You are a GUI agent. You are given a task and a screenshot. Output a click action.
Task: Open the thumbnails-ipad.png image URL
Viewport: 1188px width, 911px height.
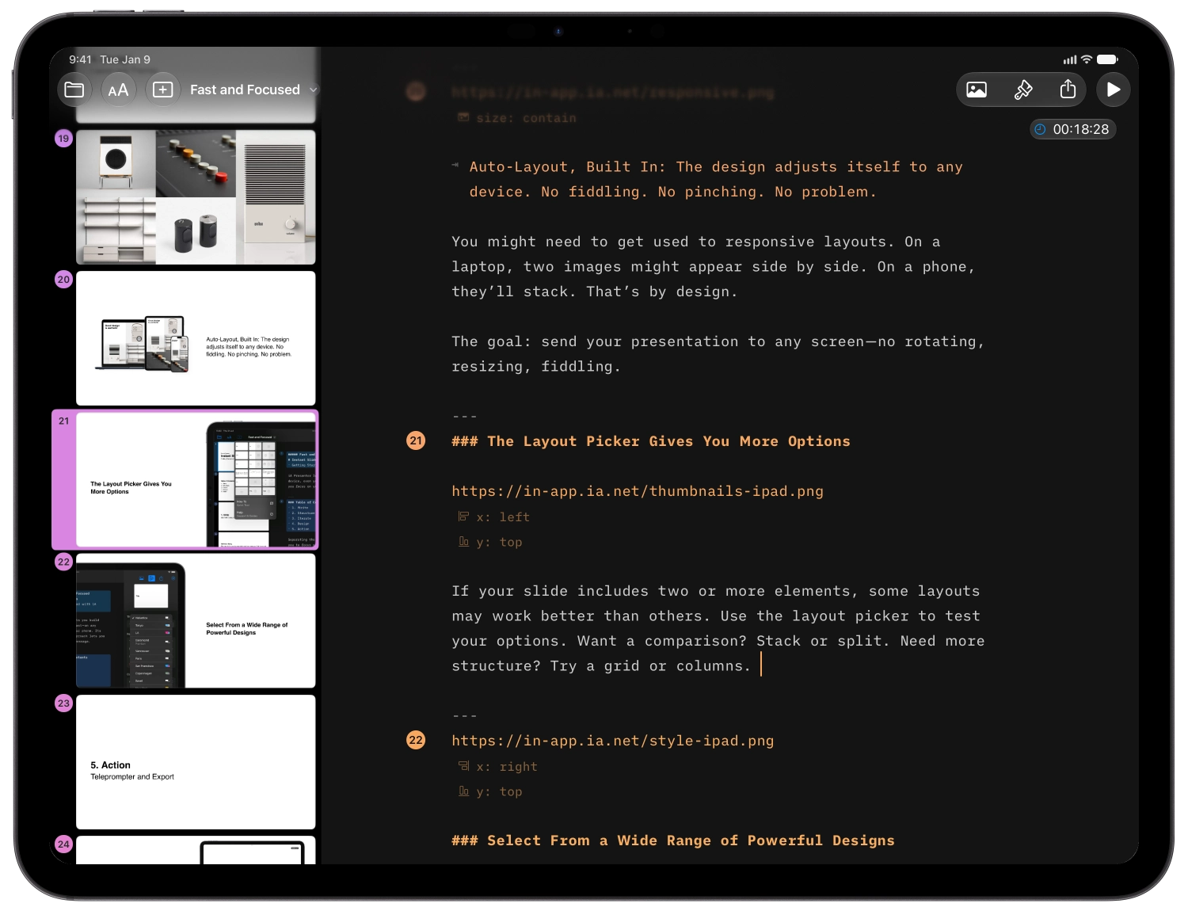coord(638,491)
